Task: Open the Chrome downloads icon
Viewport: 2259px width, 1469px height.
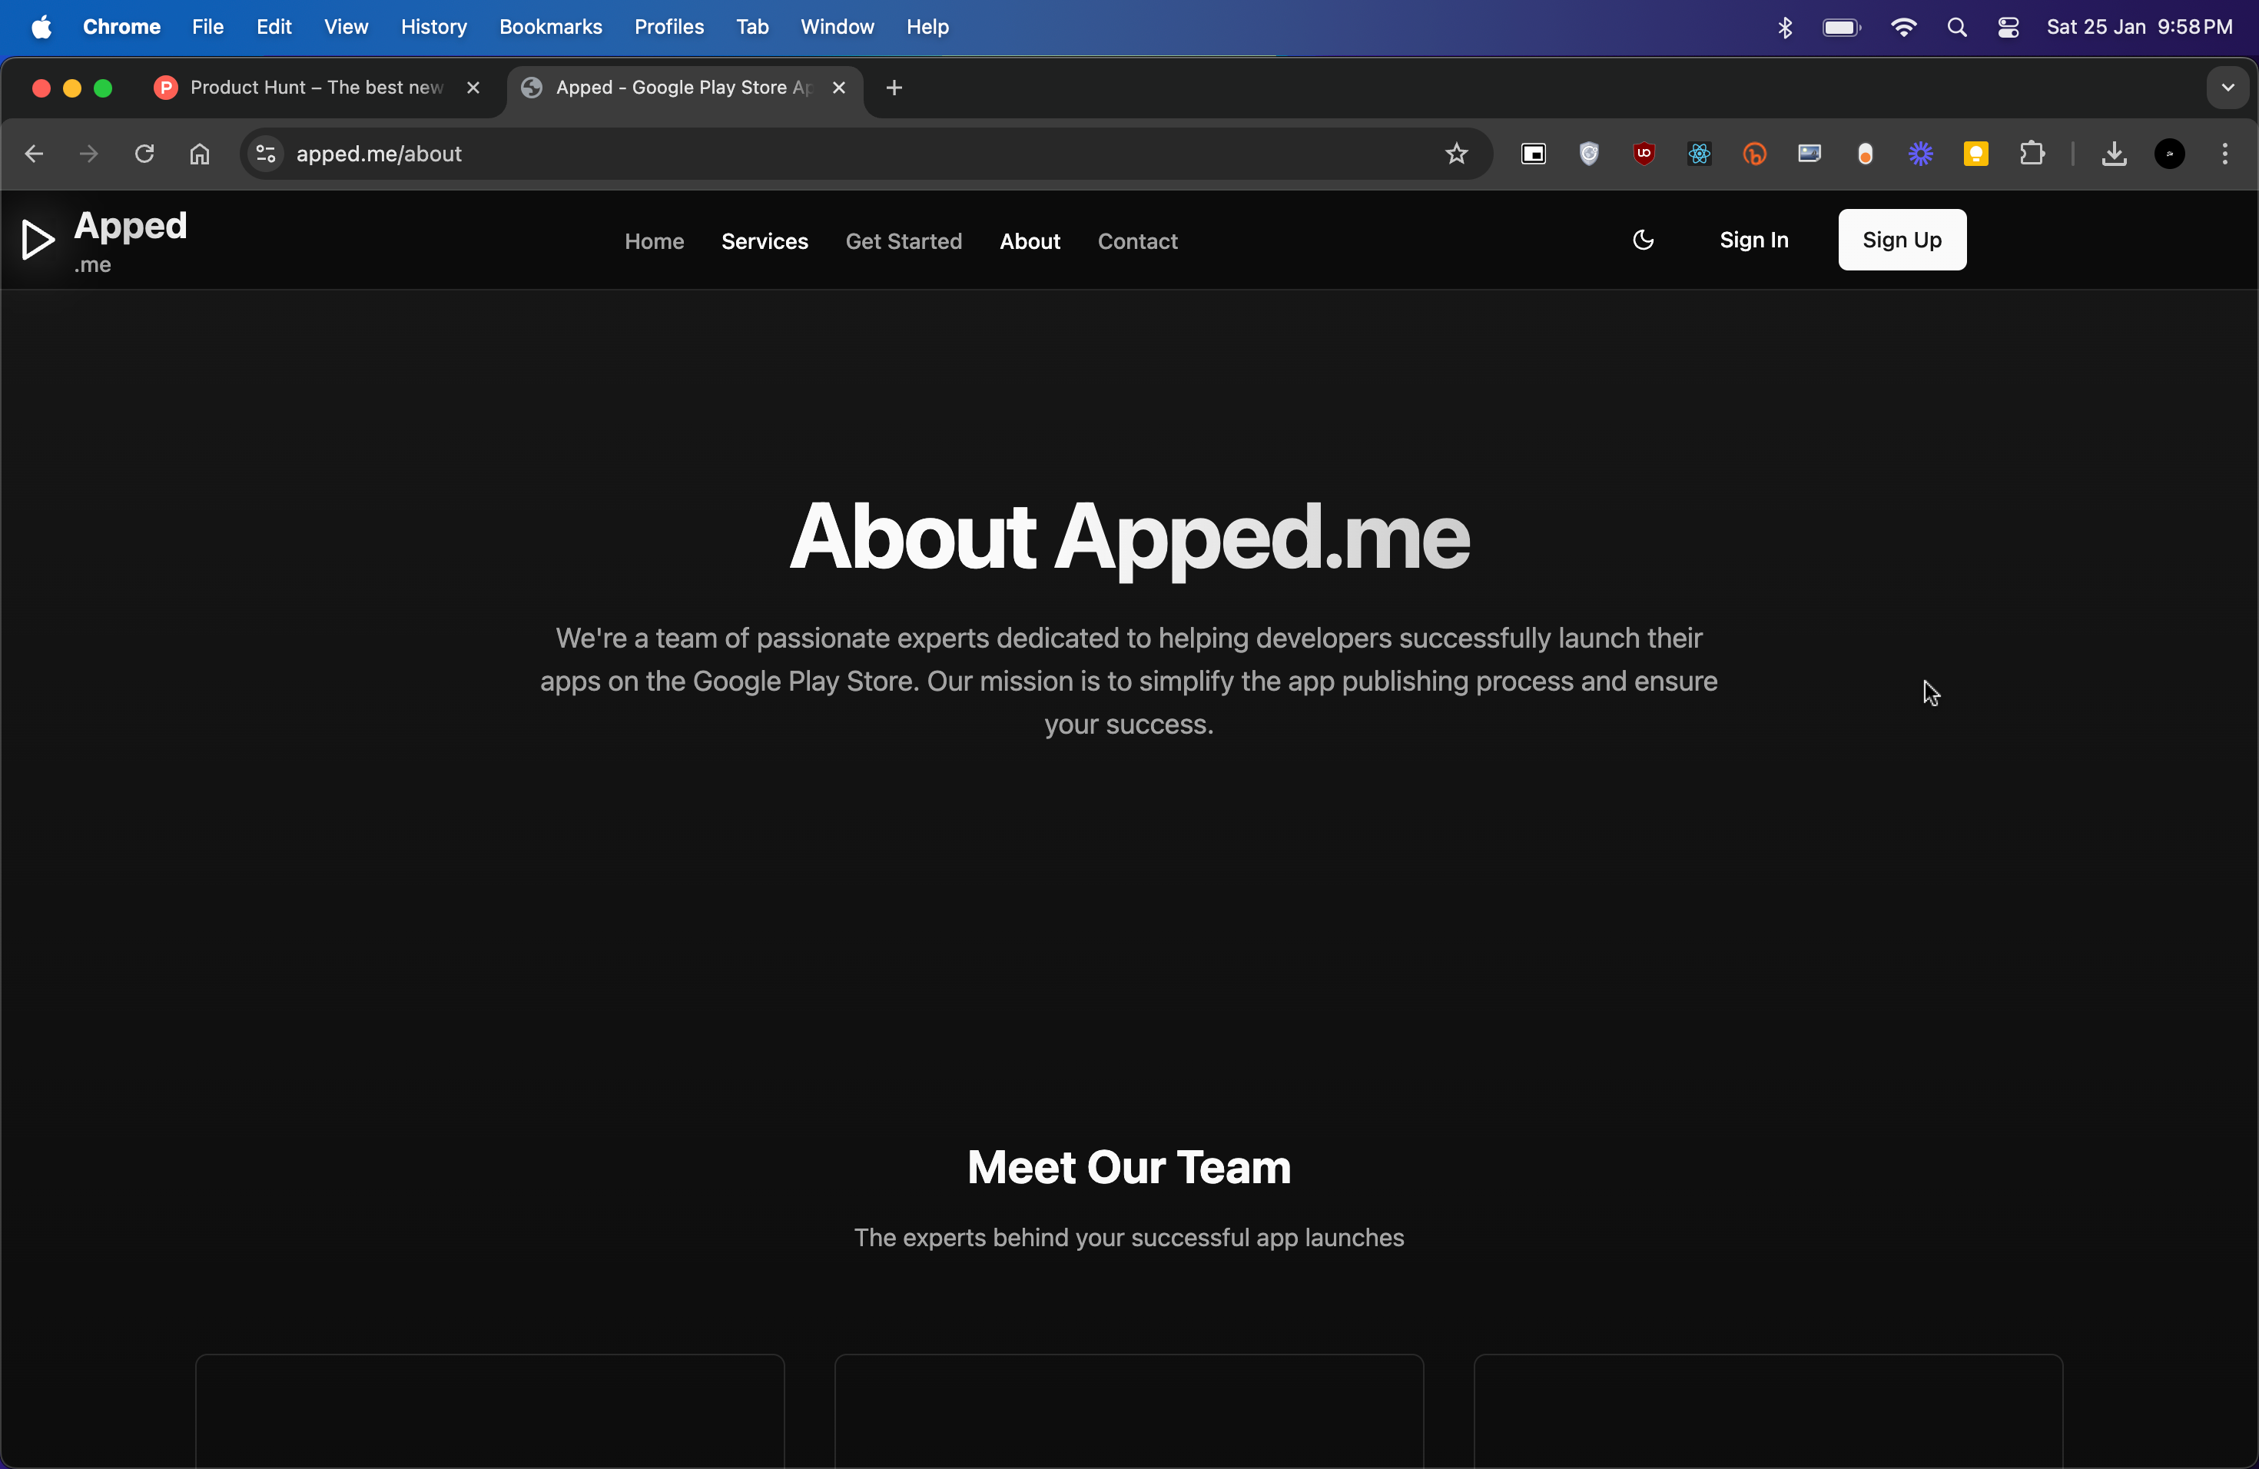Action: (2114, 154)
